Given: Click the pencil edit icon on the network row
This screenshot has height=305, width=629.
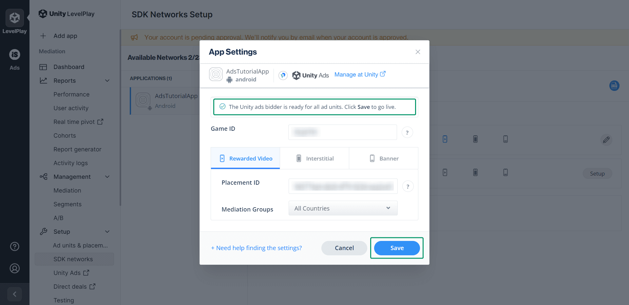Looking at the screenshot, I should (x=606, y=140).
